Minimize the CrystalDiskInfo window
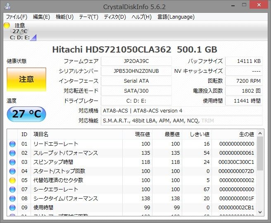 [x=233, y=5]
